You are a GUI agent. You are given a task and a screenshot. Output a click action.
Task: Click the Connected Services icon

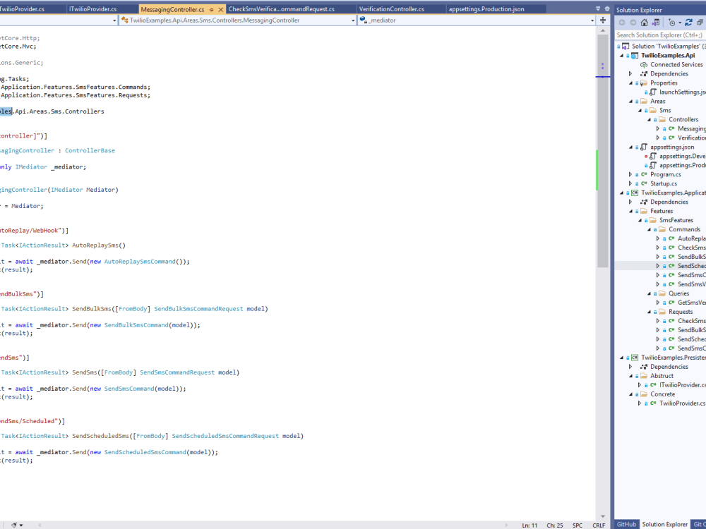[x=644, y=65]
